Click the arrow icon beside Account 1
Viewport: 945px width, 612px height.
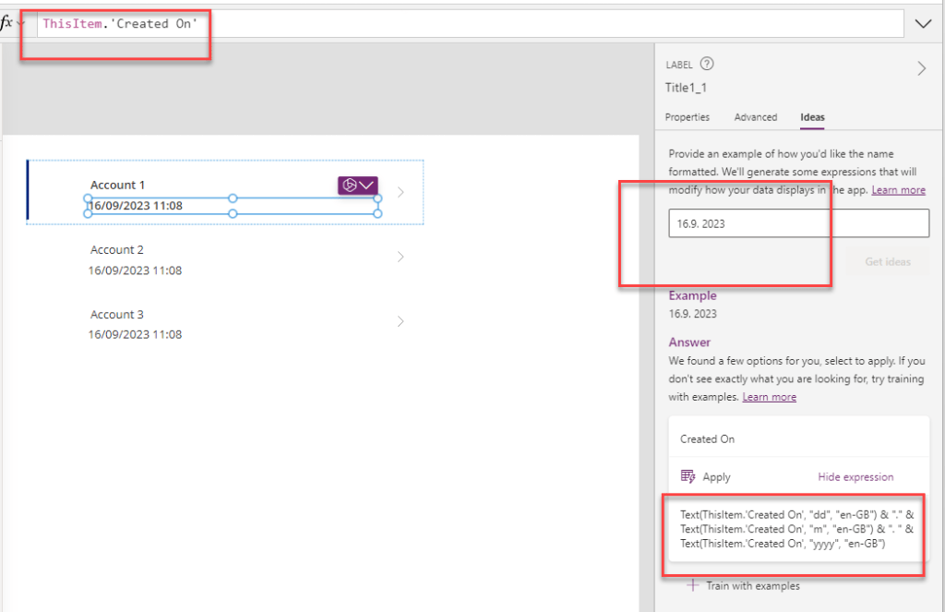tap(401, 192)
